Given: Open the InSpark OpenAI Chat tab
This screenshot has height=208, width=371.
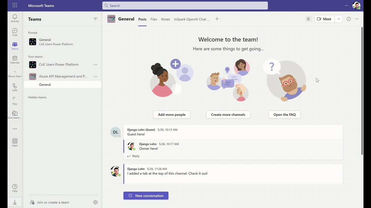Looking at the screenshot, I should [192, 19].
